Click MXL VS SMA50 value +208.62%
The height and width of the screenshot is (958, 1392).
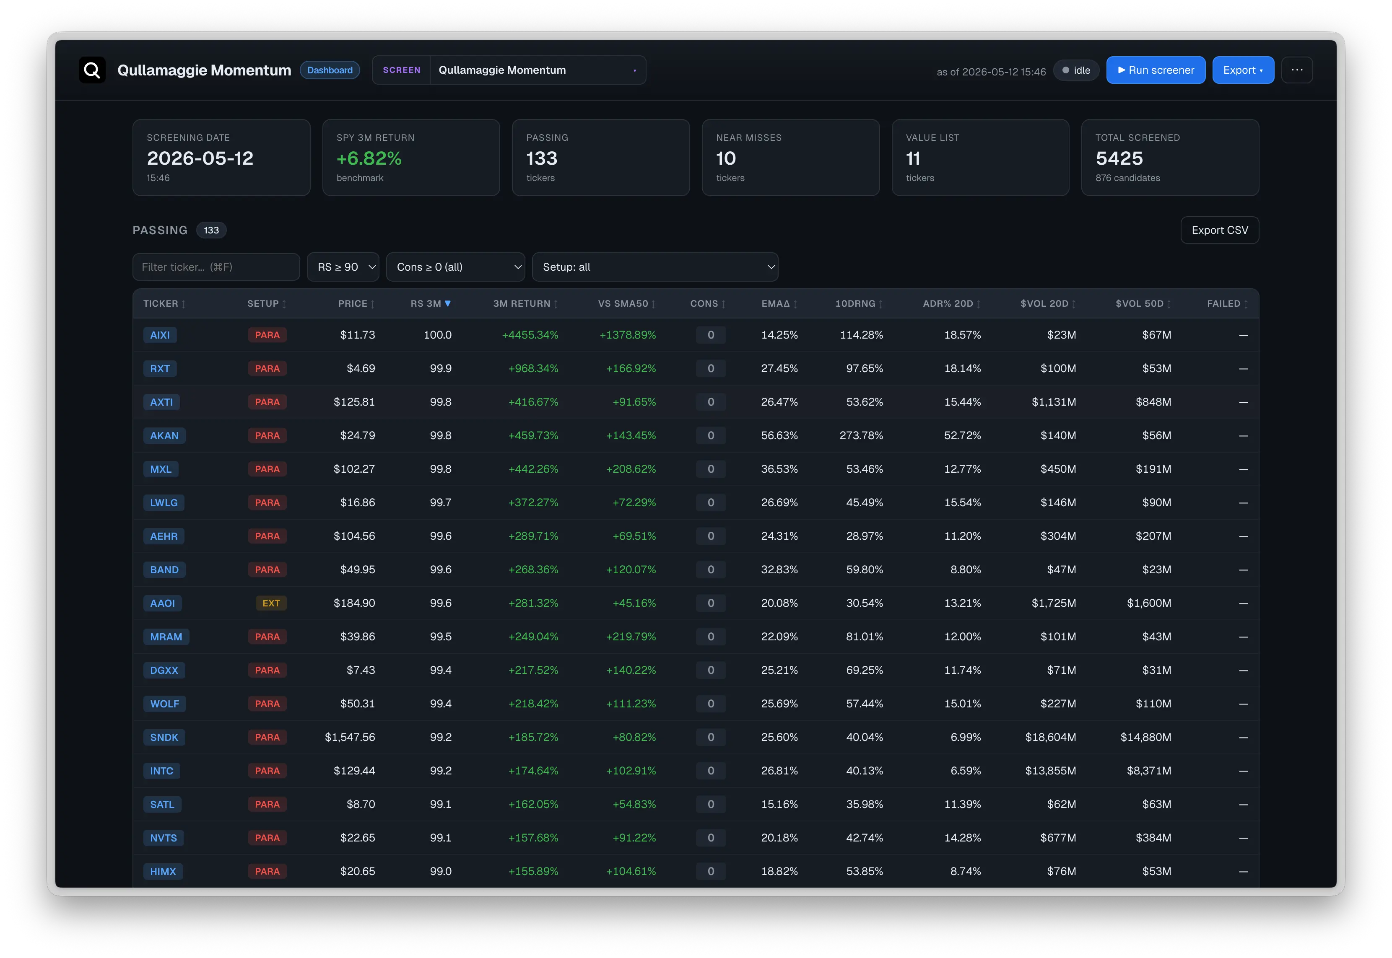click(x=631, y=469)
